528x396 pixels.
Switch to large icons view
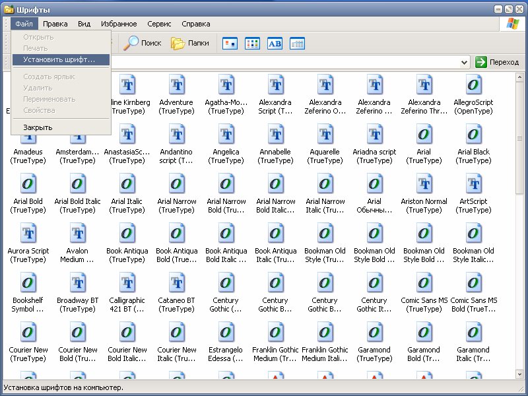click(x=230, y=44)
